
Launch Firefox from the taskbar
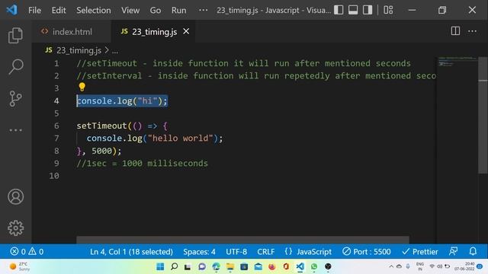click(x=272, y=266)
